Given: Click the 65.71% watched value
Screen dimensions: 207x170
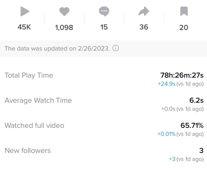Looking at the screenshot, I should [192, 125].
